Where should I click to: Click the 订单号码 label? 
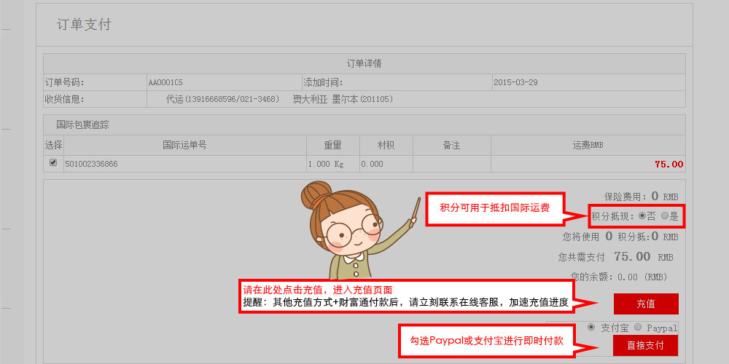tap(64, 83)
